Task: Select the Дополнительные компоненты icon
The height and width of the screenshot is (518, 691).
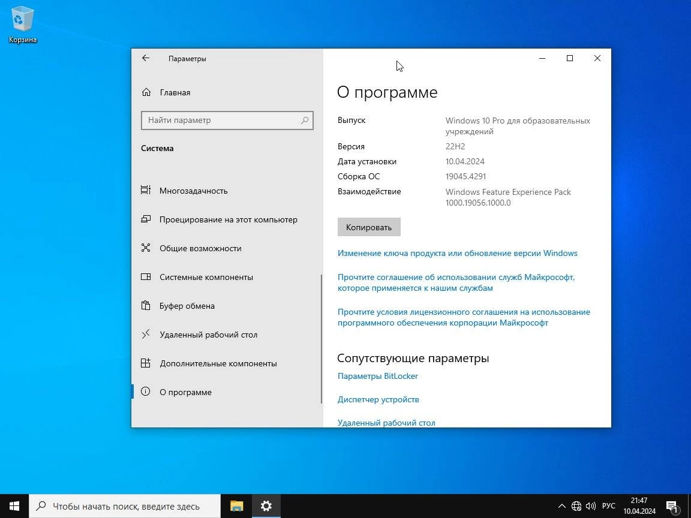Action: click(x=145, y=363)
